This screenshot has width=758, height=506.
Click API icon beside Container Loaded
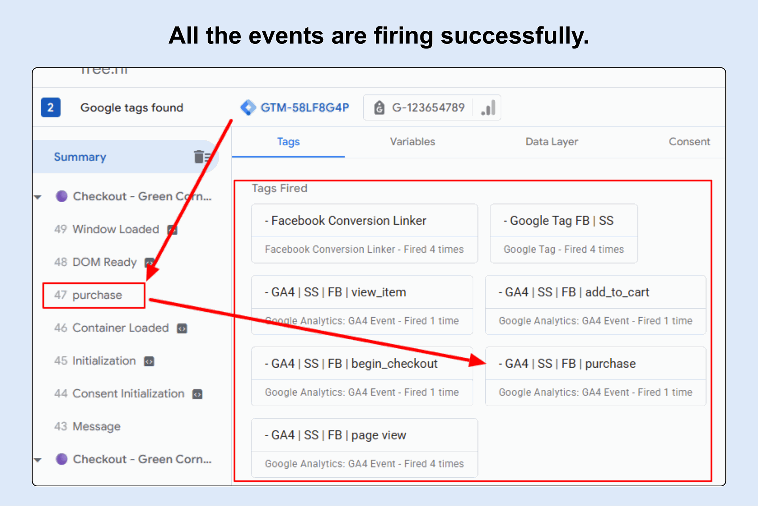point(182,328)
